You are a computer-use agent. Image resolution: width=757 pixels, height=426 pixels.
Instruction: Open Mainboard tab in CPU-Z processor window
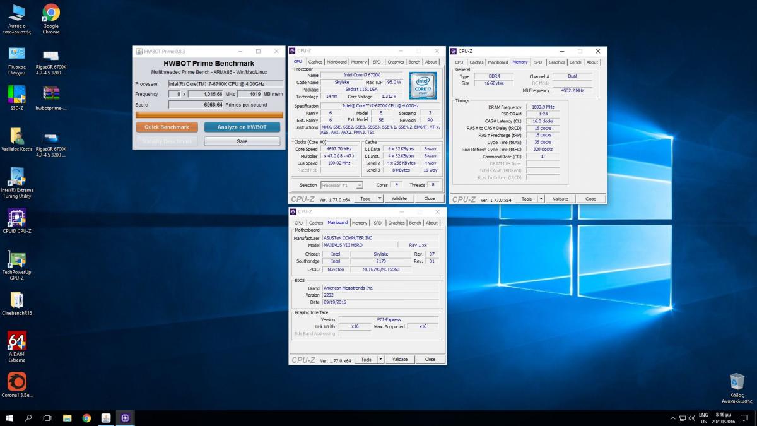(x=337, y=62)
